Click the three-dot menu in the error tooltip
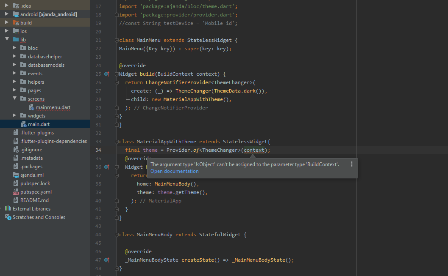The width and height of the screenshot is (448, 276). point(352,164)
